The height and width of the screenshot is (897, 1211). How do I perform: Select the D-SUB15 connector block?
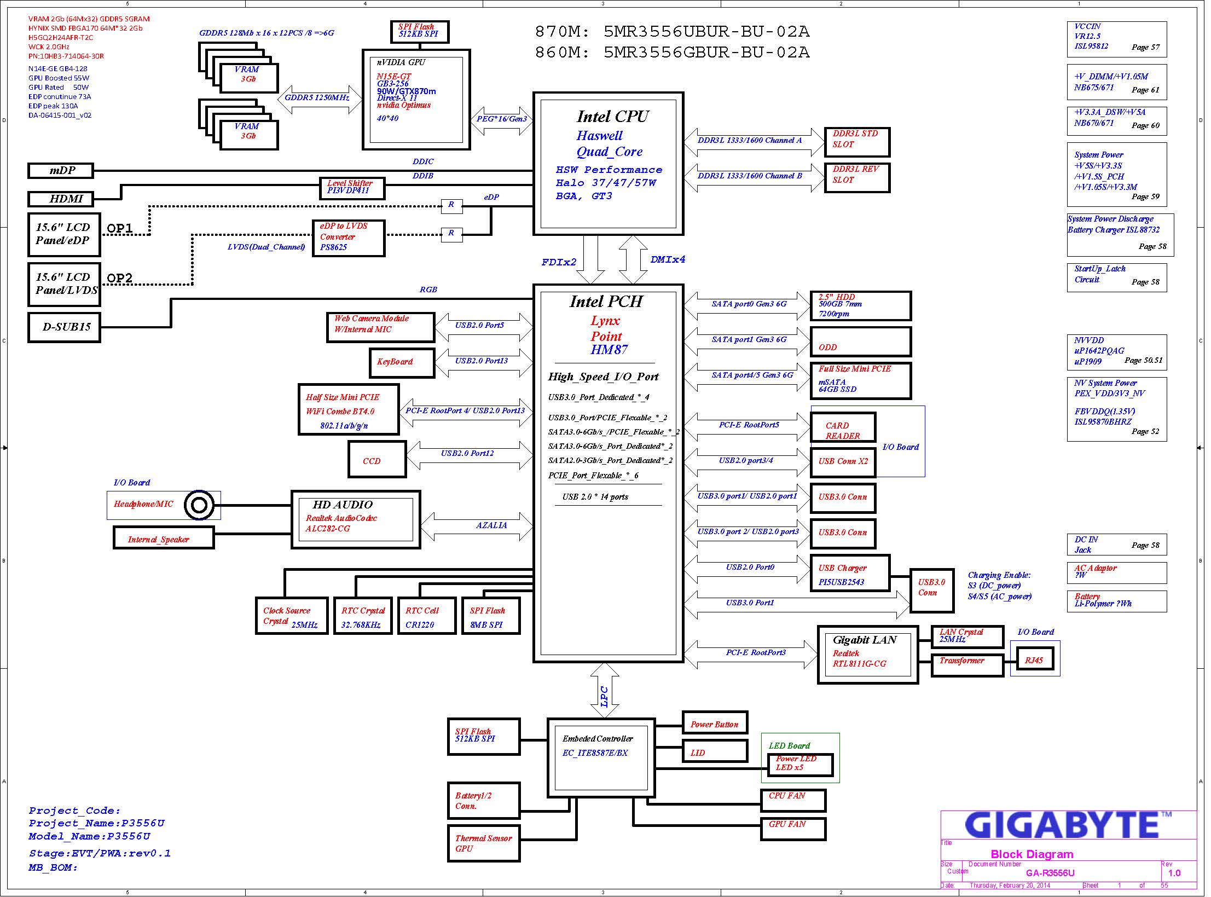point(64,327)
